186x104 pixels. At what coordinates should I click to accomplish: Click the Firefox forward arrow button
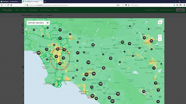[5, 5]
